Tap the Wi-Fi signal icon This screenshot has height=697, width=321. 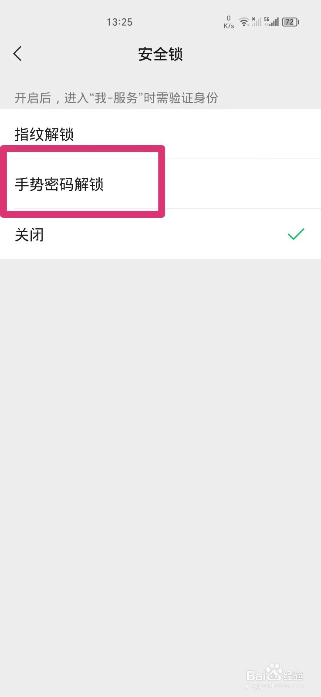tap(243, 22)
